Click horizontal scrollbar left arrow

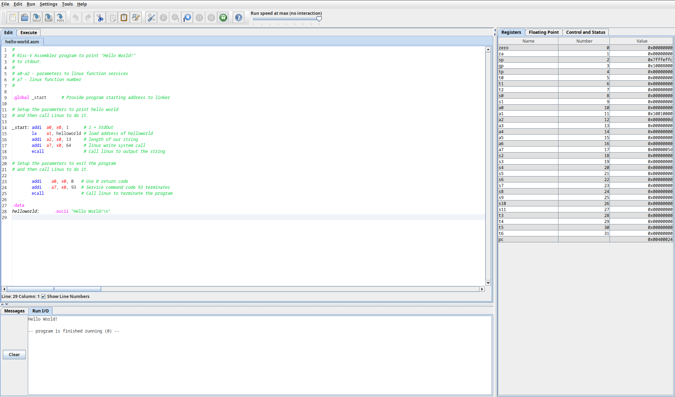click(x=4, y=289)
